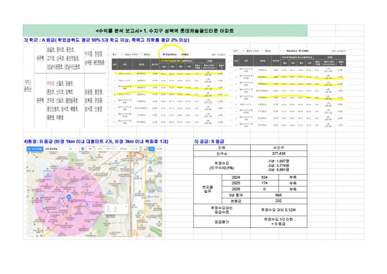This screenshot has width=387, height=274.
Task: Open the Kakaomap hamburger menu icon
Action: pos(29,149)
